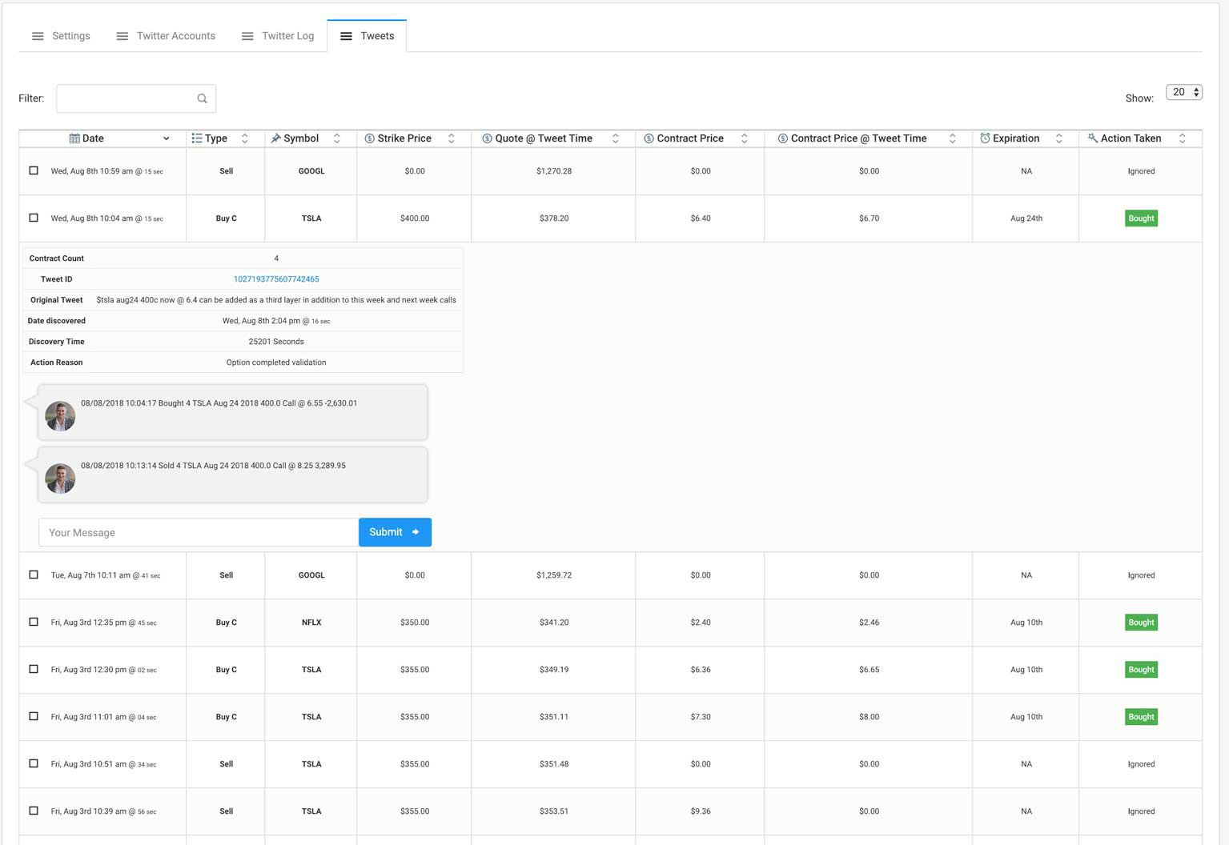The image size is (1229, 845).
Task: Click the clock icon beside Expiration header
Action: pos(985,138)
